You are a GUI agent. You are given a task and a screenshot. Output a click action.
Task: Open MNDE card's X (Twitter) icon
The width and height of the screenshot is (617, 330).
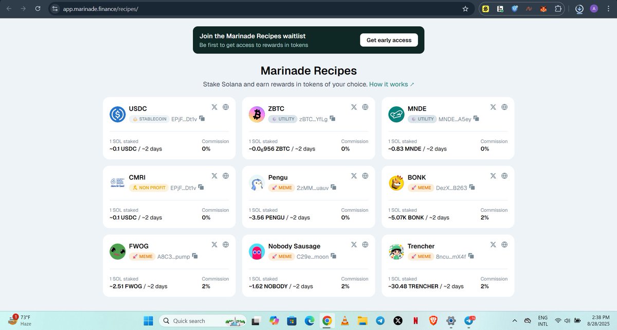493,107
